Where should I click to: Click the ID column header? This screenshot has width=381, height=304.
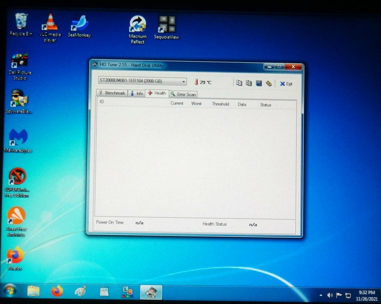tap(102, 101)
